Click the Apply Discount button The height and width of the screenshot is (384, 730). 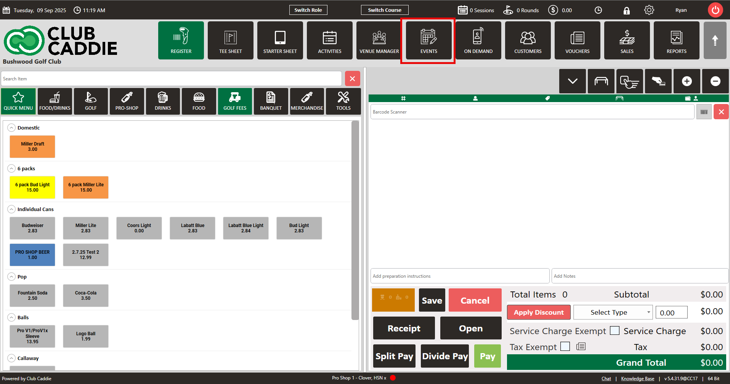pos(539,312)
